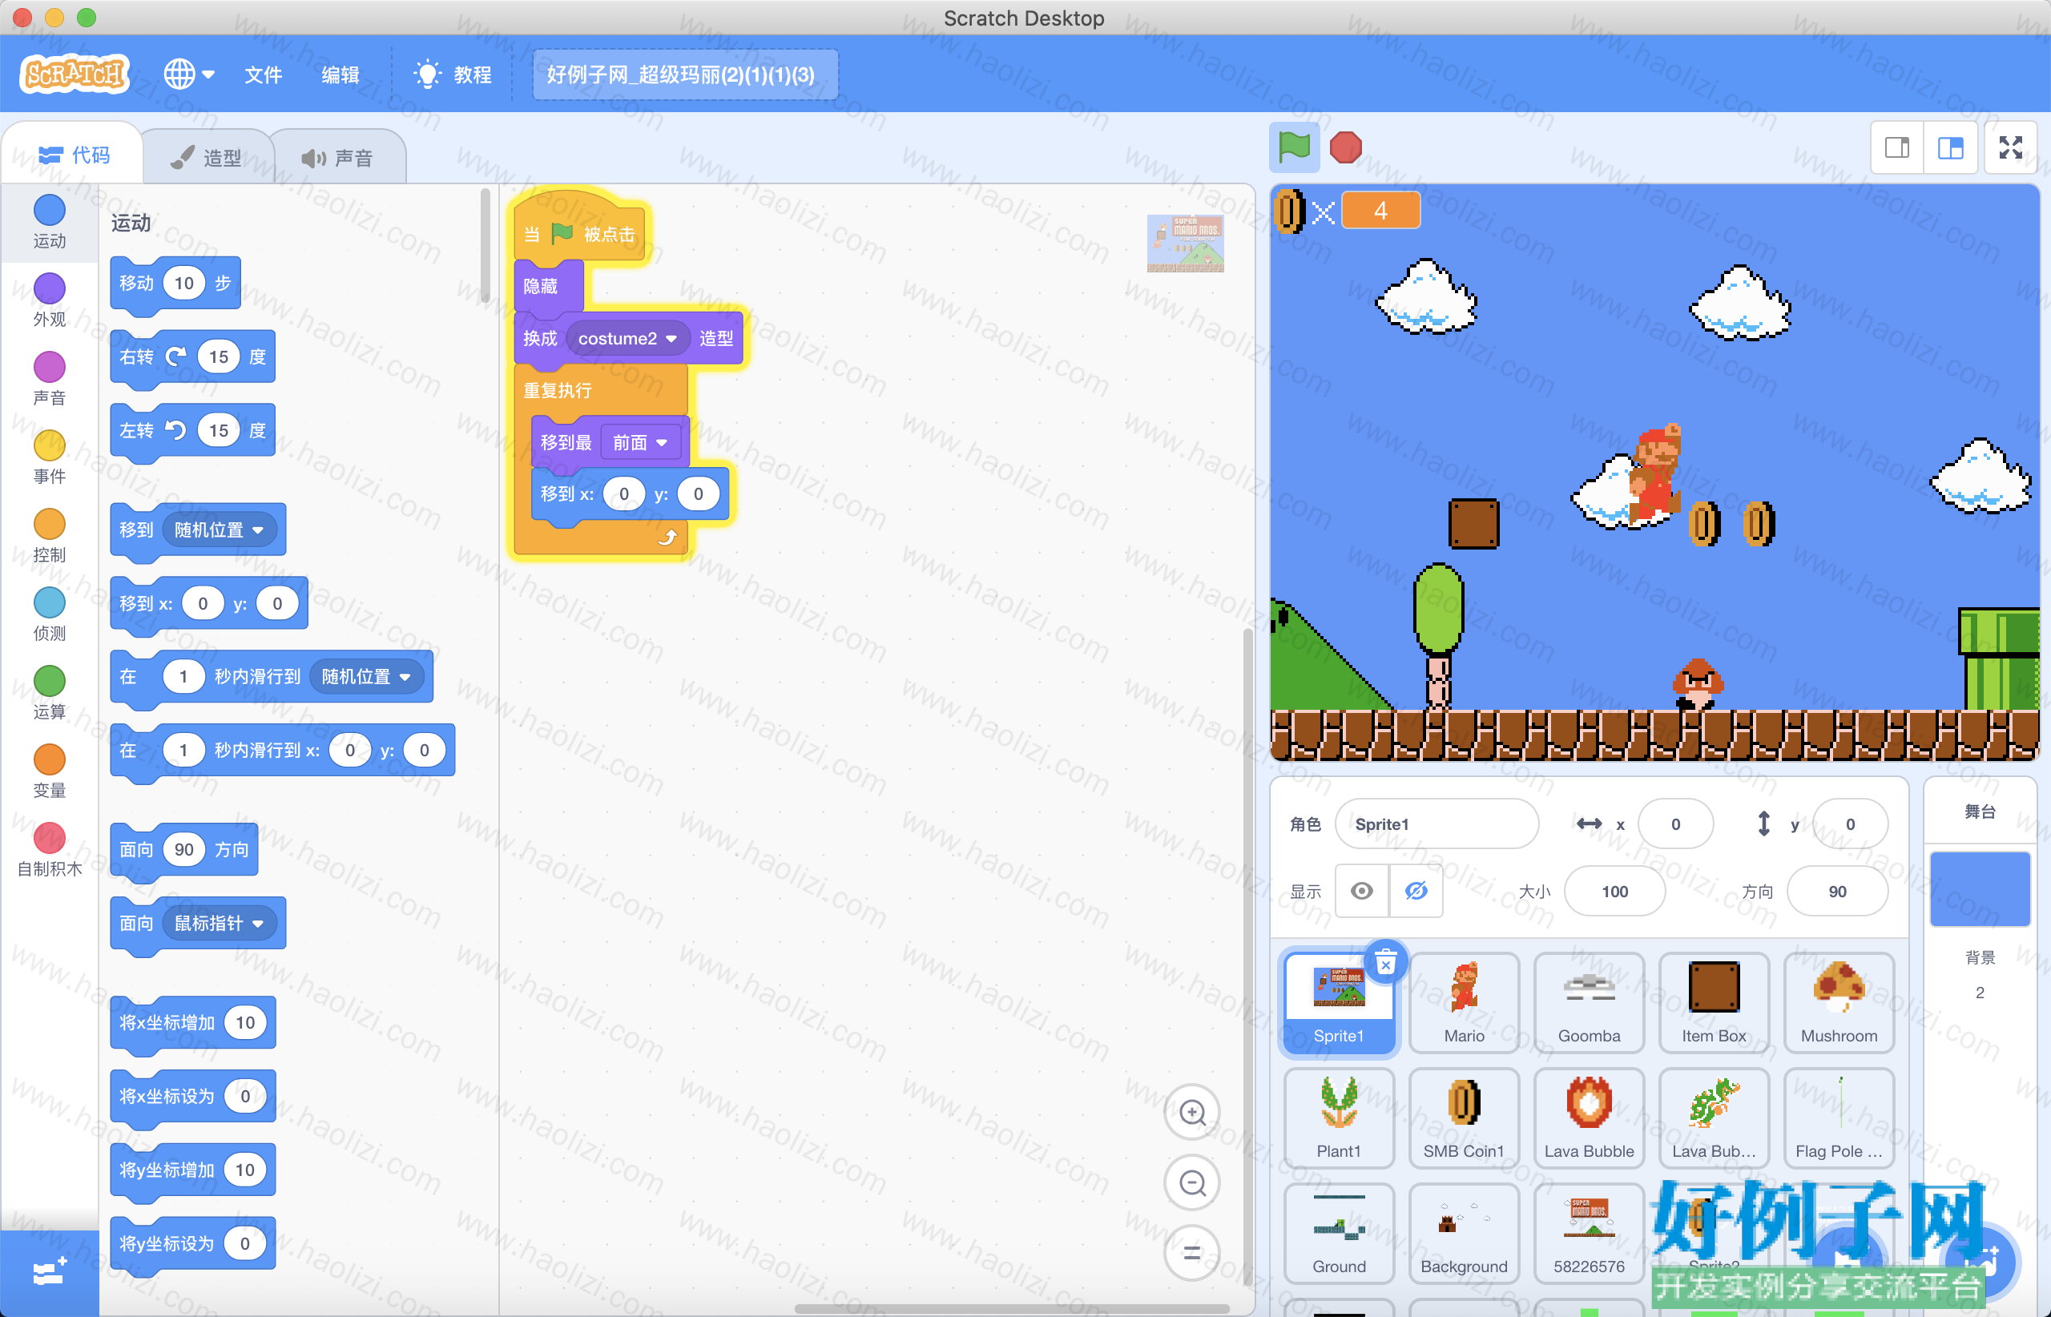The width and height of the screenshot is (2051, 1317).
Task: Select the 58226576 sprite
Action: point(1588,1233)
